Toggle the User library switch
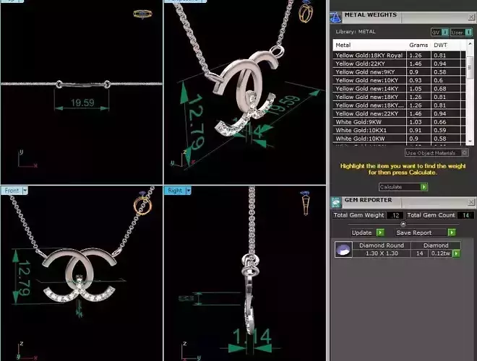The width and height of the screenshot is (477, 361). point(461,32)
